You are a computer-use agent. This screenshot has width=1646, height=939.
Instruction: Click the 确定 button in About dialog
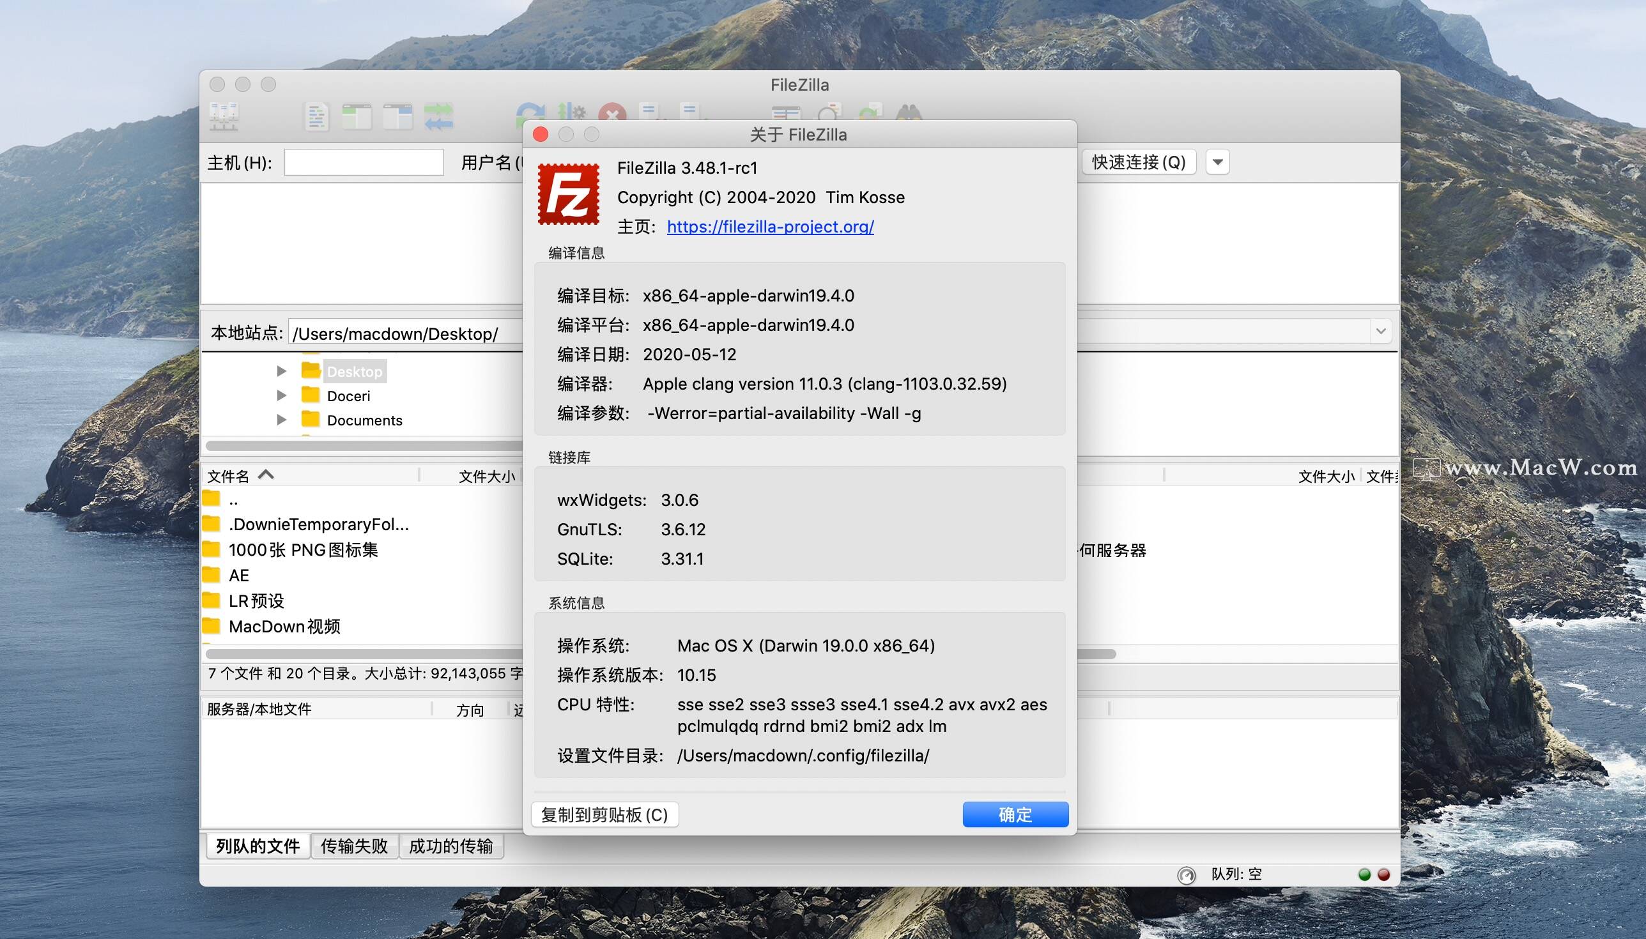[1015, 814]
